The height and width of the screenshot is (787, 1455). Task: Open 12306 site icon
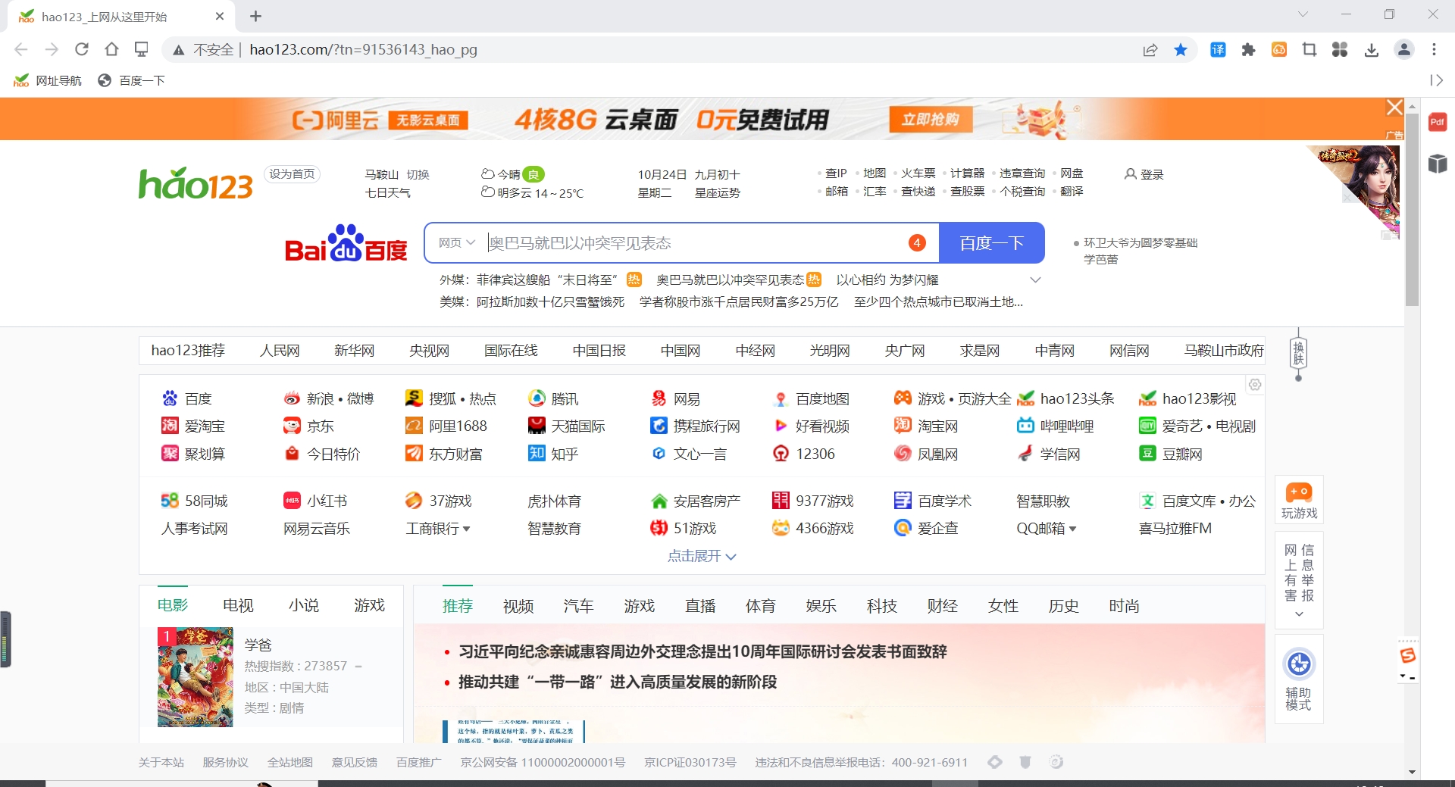click(781, 453)
